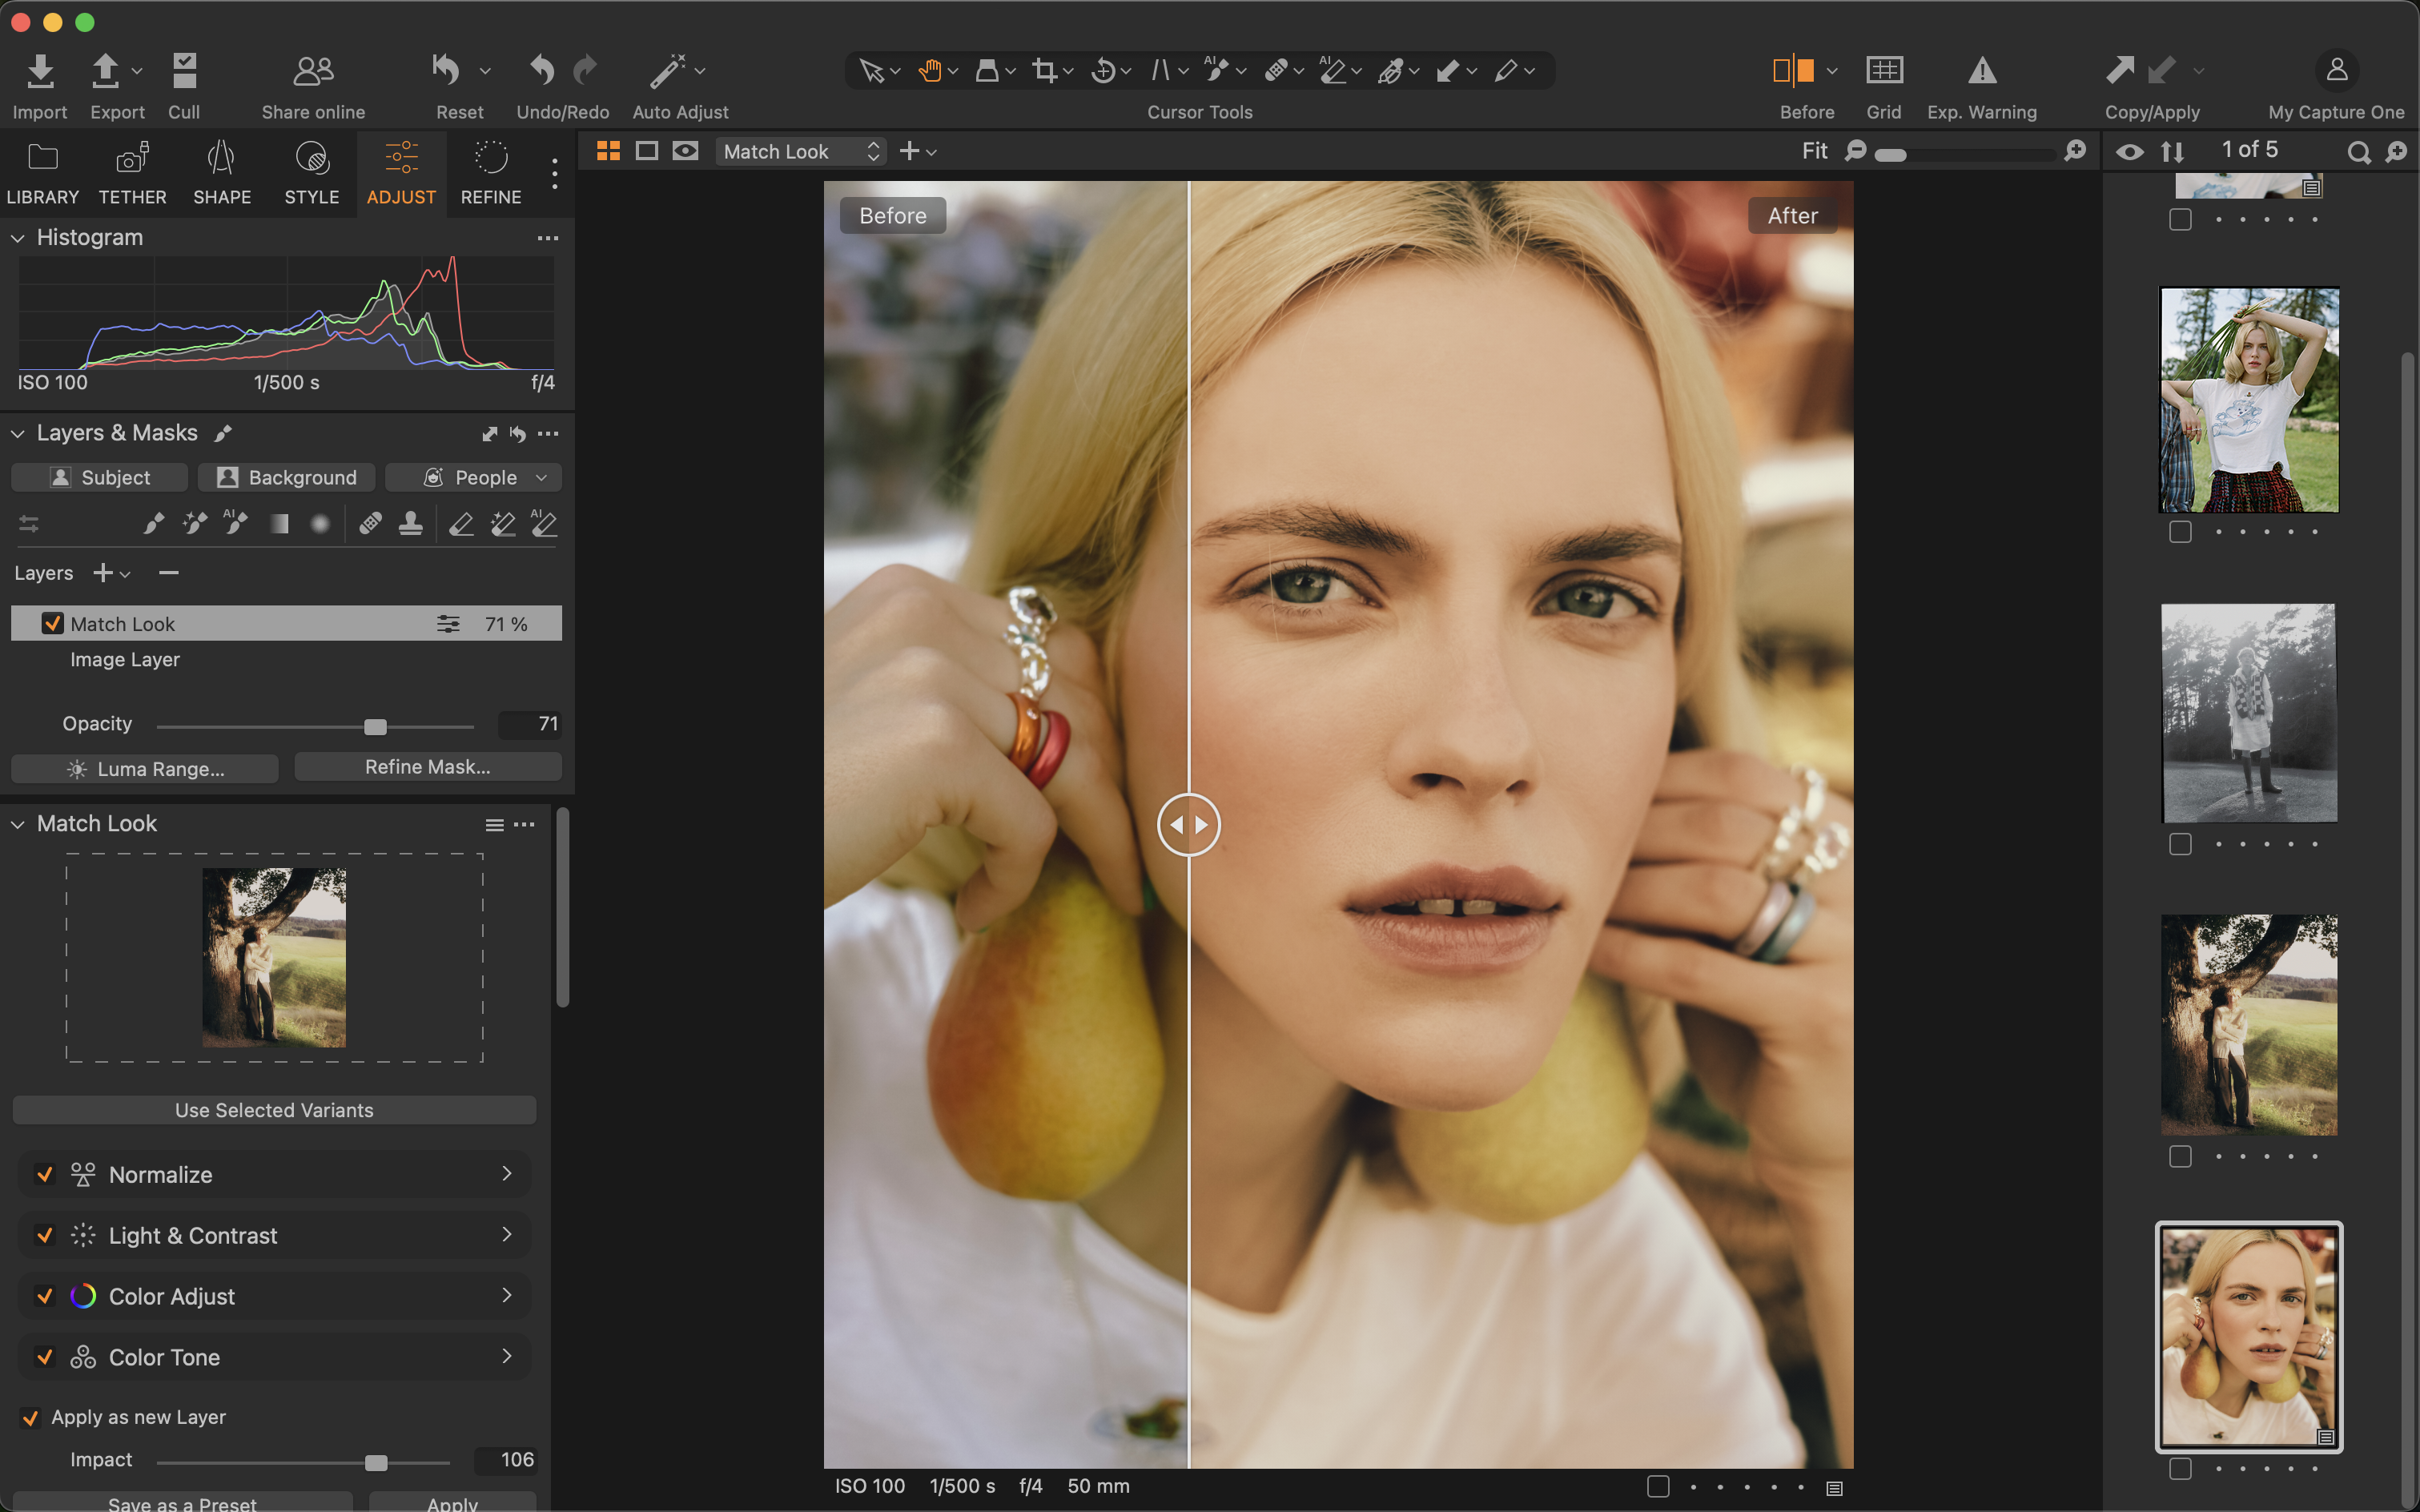Viewport: 2420px width, 1512px height.
Task: Select the Draw Mask brush tool
Action: pos(153,524)
